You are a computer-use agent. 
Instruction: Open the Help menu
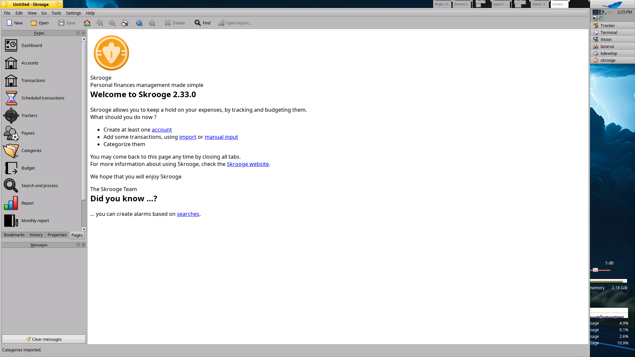coord(90,13)
